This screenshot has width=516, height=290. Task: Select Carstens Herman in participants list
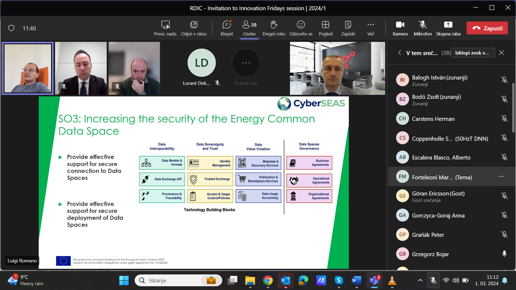click(x=451, y=119)
